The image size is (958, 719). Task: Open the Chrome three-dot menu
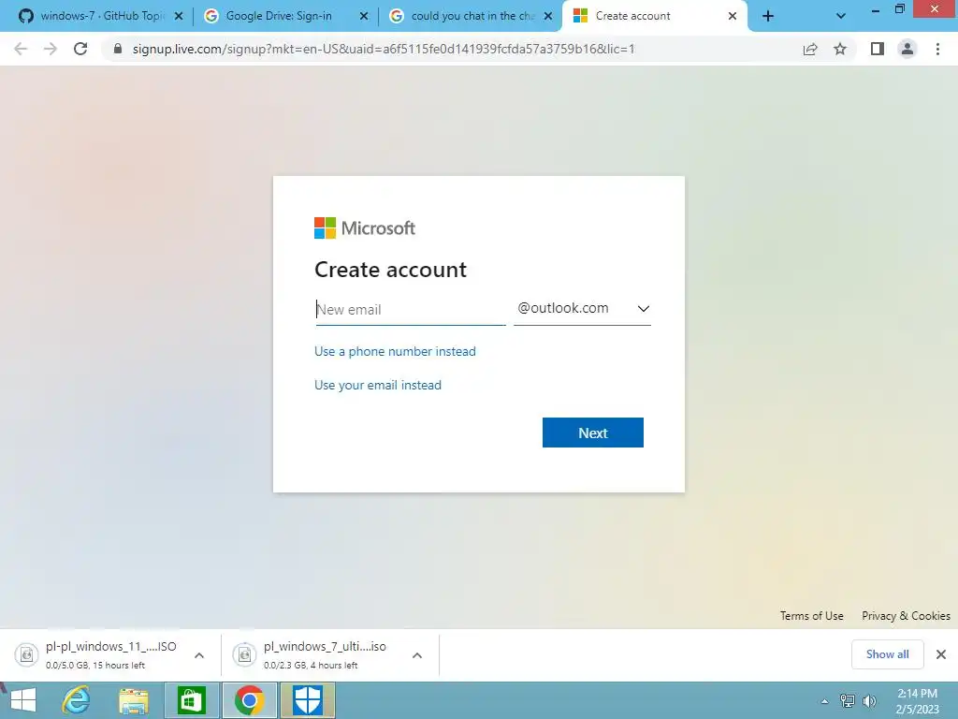937,49
